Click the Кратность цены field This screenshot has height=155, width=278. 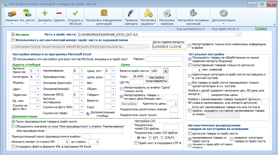coord(173,104)
